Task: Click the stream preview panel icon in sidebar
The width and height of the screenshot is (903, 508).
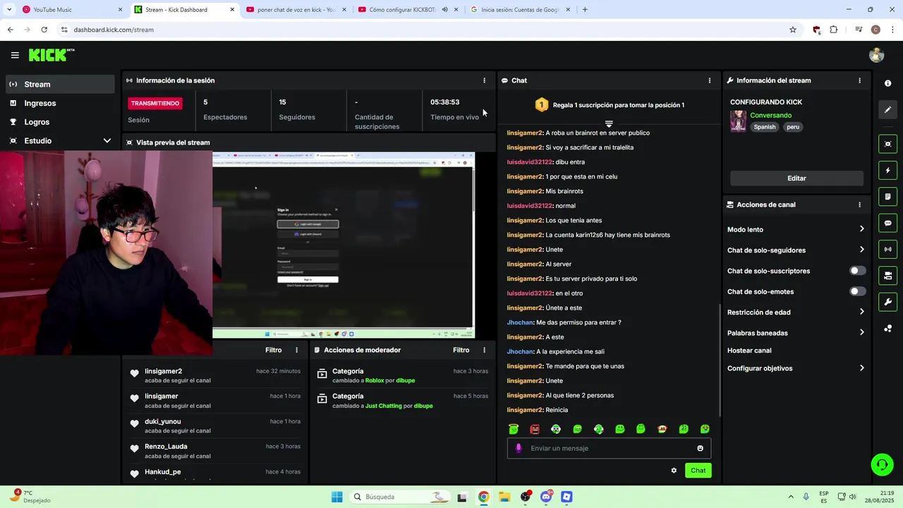Action: tap(887, 144)
